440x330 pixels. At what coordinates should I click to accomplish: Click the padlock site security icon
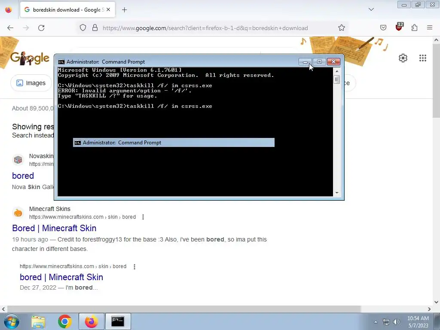click(95, 28)
